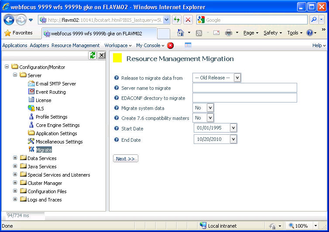Click the green refresh icon in tree panel

click(93, 55)
